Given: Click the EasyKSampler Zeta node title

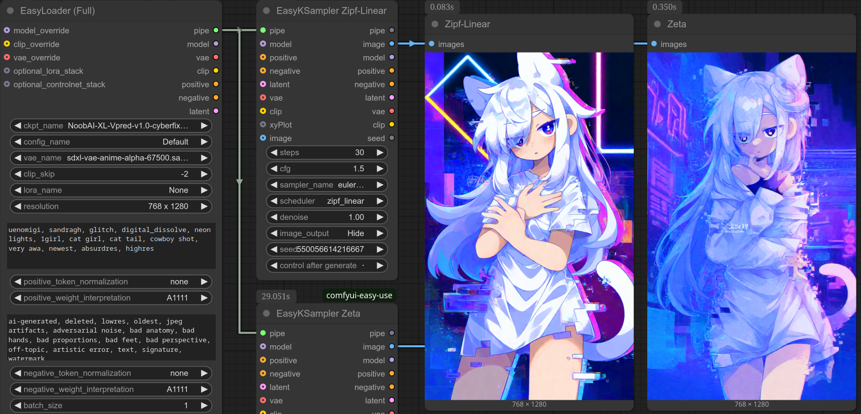Looking at the screenshot, I should 318,313.
